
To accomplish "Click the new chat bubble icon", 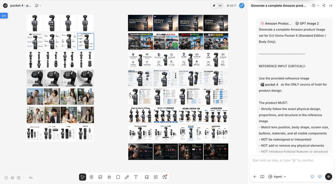I will (x=313, y=6).
